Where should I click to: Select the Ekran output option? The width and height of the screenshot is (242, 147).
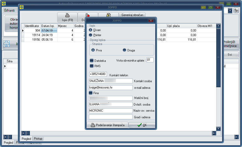(91, 30)
